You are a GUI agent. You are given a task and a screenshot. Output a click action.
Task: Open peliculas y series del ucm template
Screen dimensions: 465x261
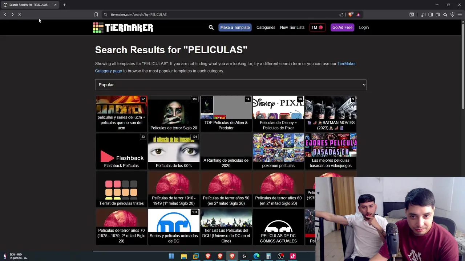pos(121,113)
